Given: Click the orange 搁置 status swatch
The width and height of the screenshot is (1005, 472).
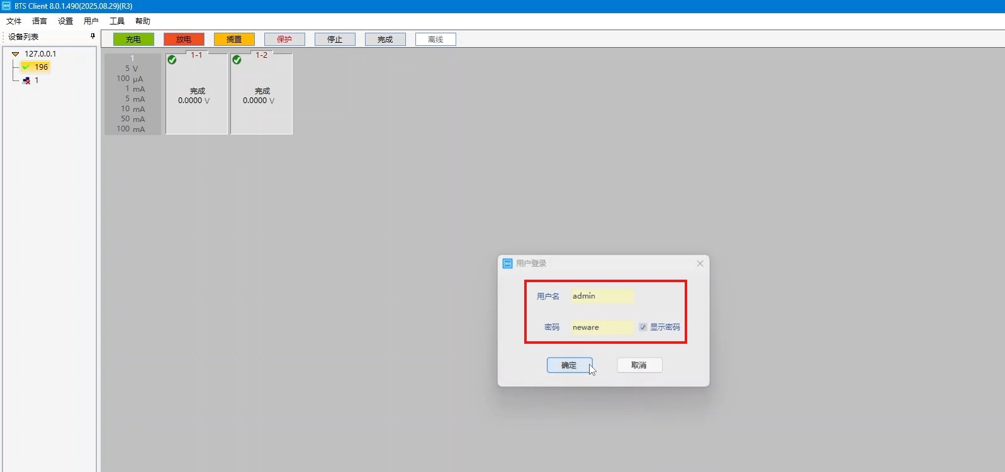Looking at the screenshot, I should 234,39.
